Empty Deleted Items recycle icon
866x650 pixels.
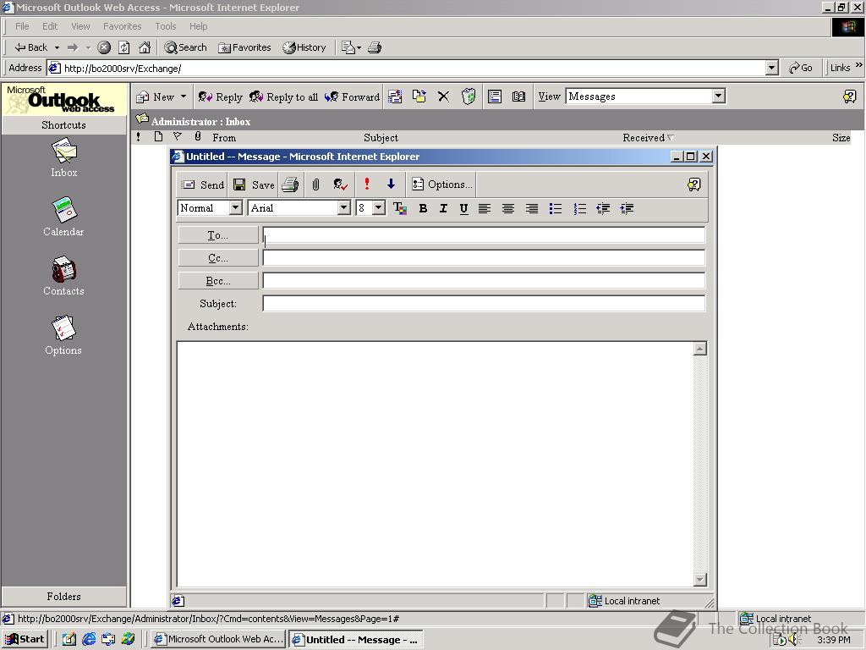(469, 96)
